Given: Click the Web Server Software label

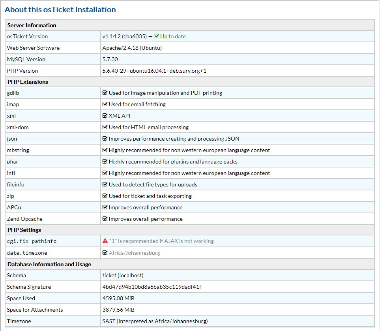Looking at the screenshot, I should point(33,48).
